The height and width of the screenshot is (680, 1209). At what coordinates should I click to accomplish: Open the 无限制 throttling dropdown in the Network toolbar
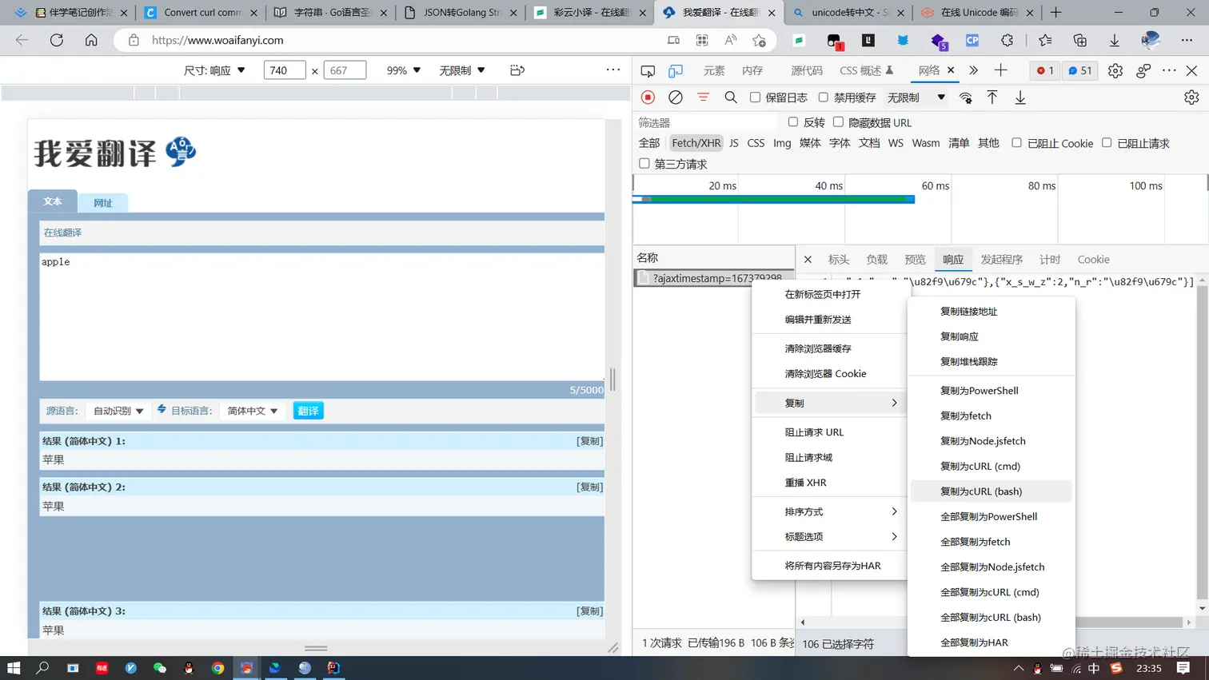[916, 97]
